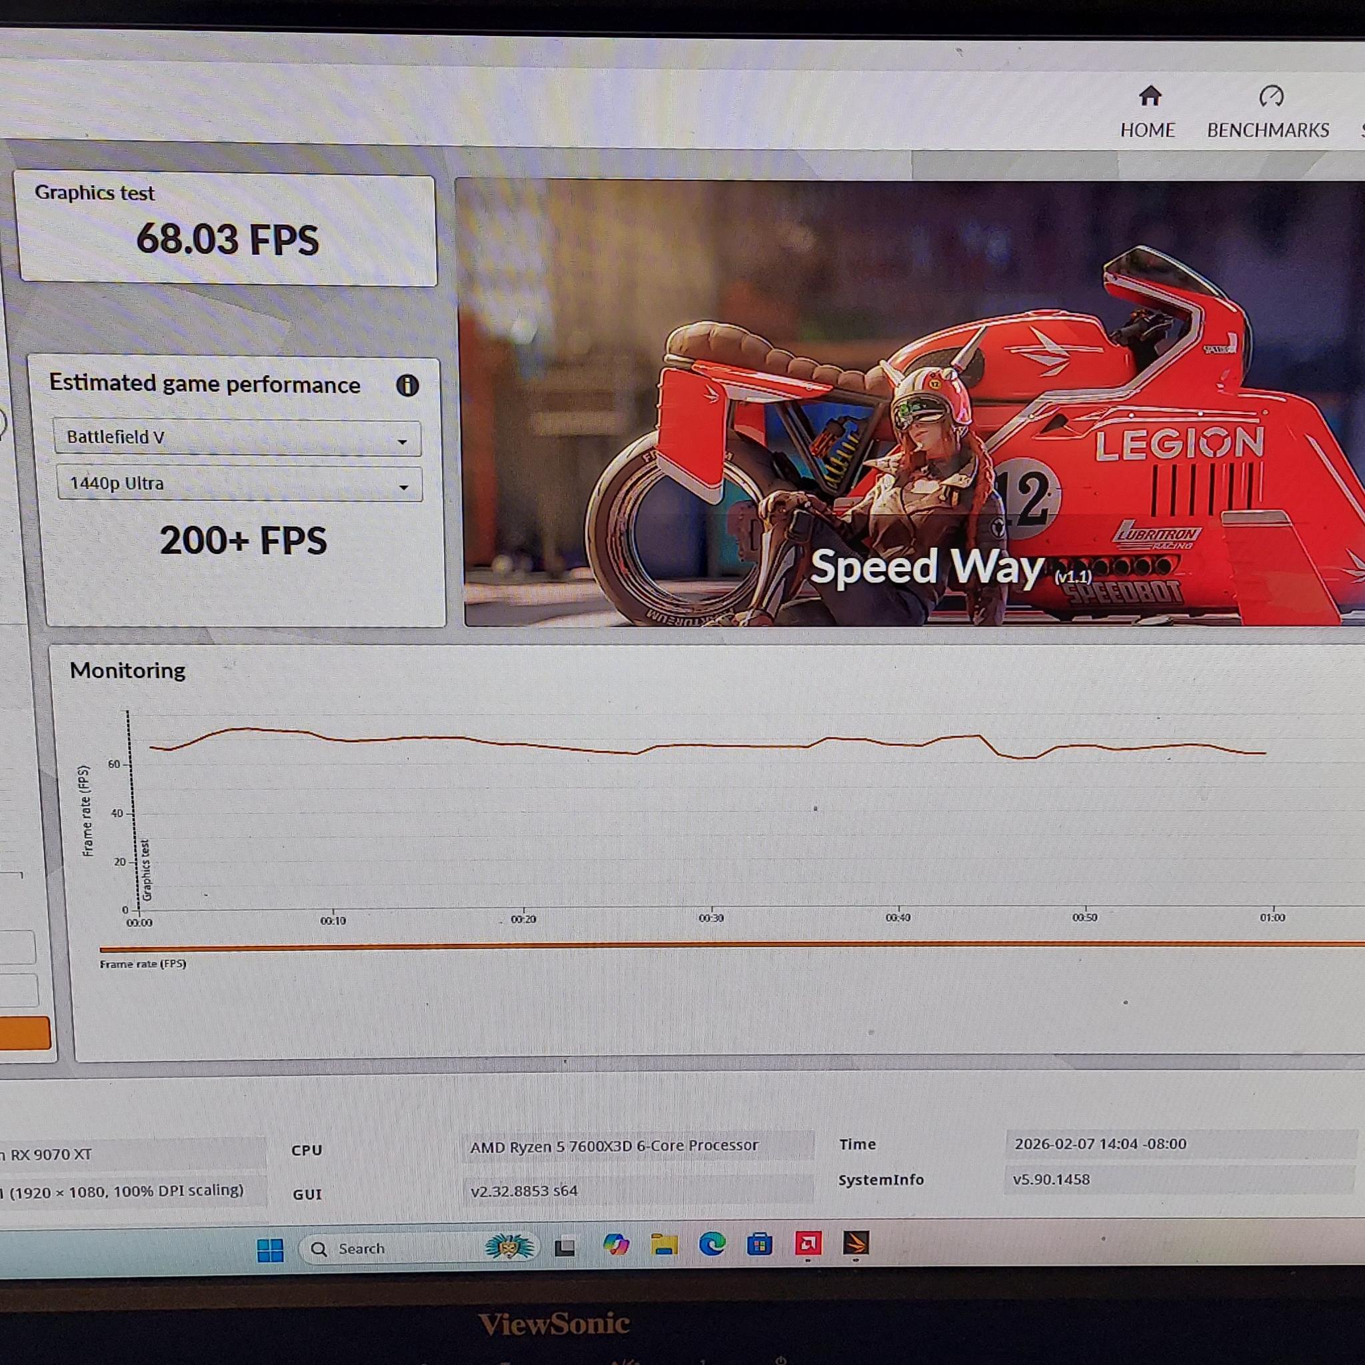Click the taskbar Search box
This screenshot has height=1365, width=1365.
pos(420,1249)
